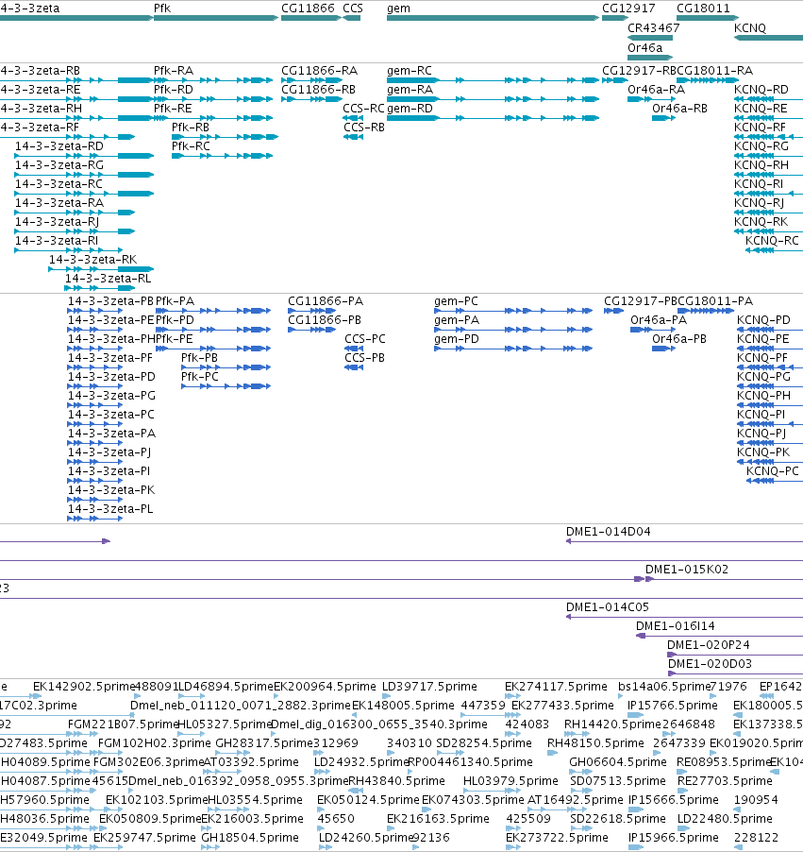Viewport: 803px width, 852px height.
Task: Select transcript CG11866-RA
Action: pyautogui.click(x=319, y=71)
